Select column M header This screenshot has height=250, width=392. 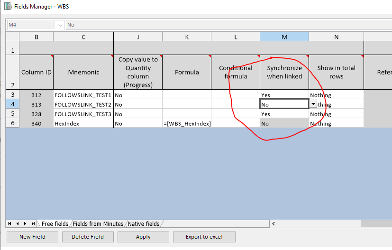click(x=284, y=37)
